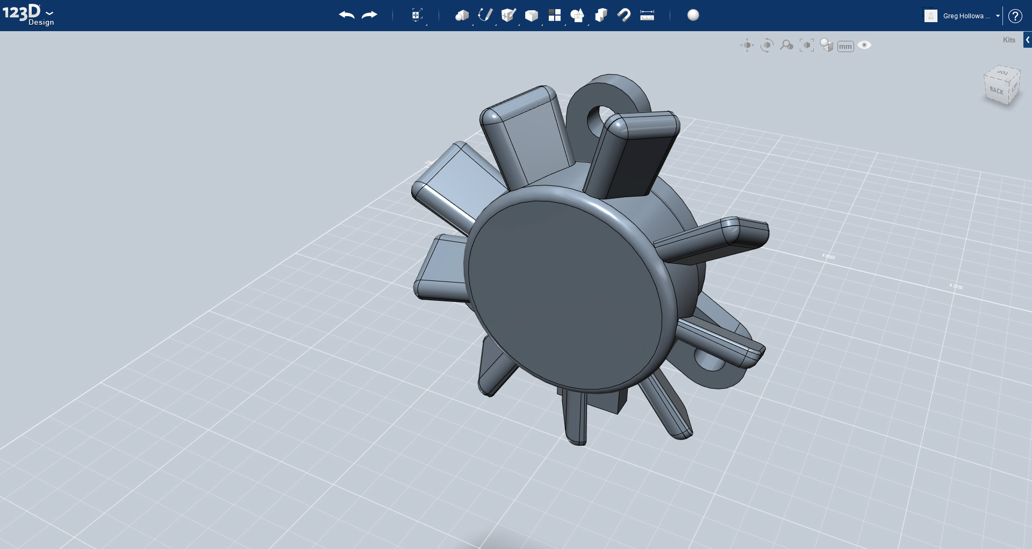Select the Pan view tool
Viewport: 1032px width, 549px height.
(747, 46)
